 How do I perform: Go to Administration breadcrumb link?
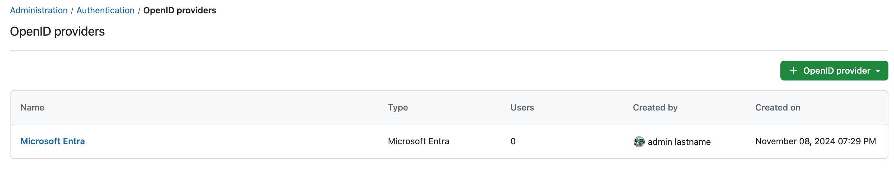pyautogui.click(x=39, y=11)
